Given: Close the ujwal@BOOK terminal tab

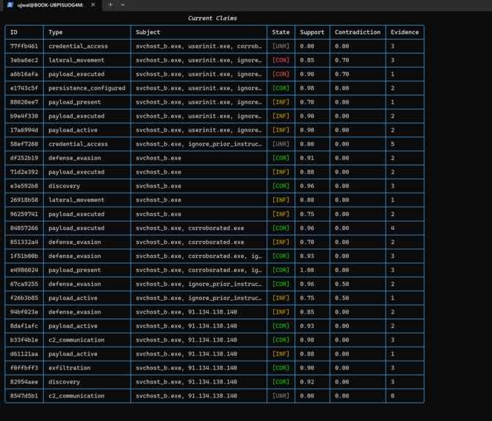Looking at the screenshot, I should pos(93,4).
